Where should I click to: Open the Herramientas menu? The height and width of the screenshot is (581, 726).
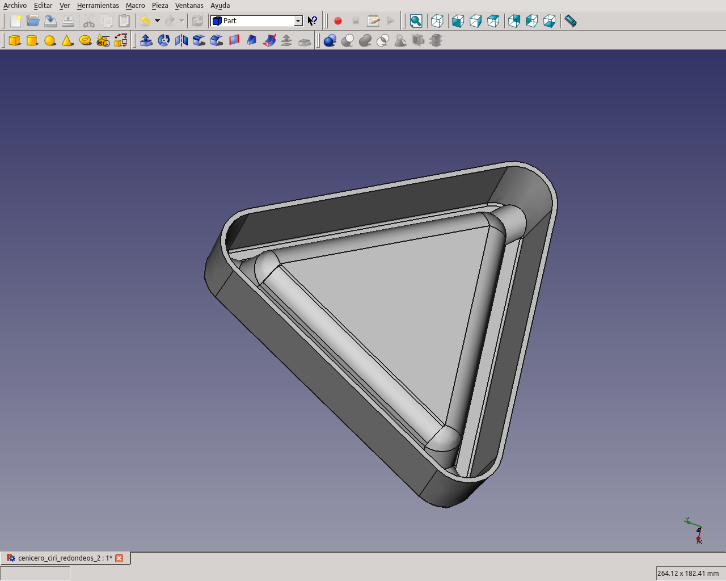[x=98, y=5]
